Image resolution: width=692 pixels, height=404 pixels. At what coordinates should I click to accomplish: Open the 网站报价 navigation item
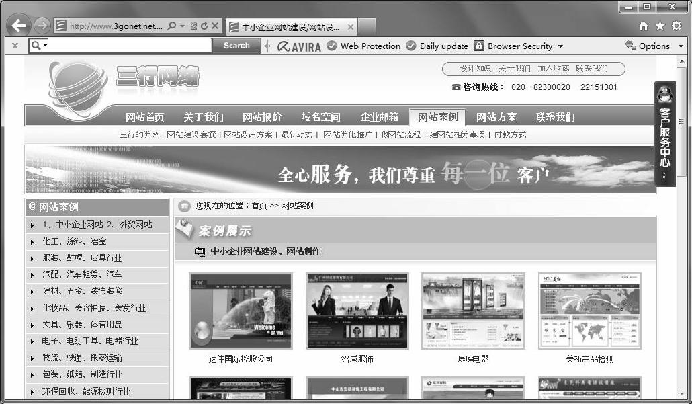click(262, 117)
